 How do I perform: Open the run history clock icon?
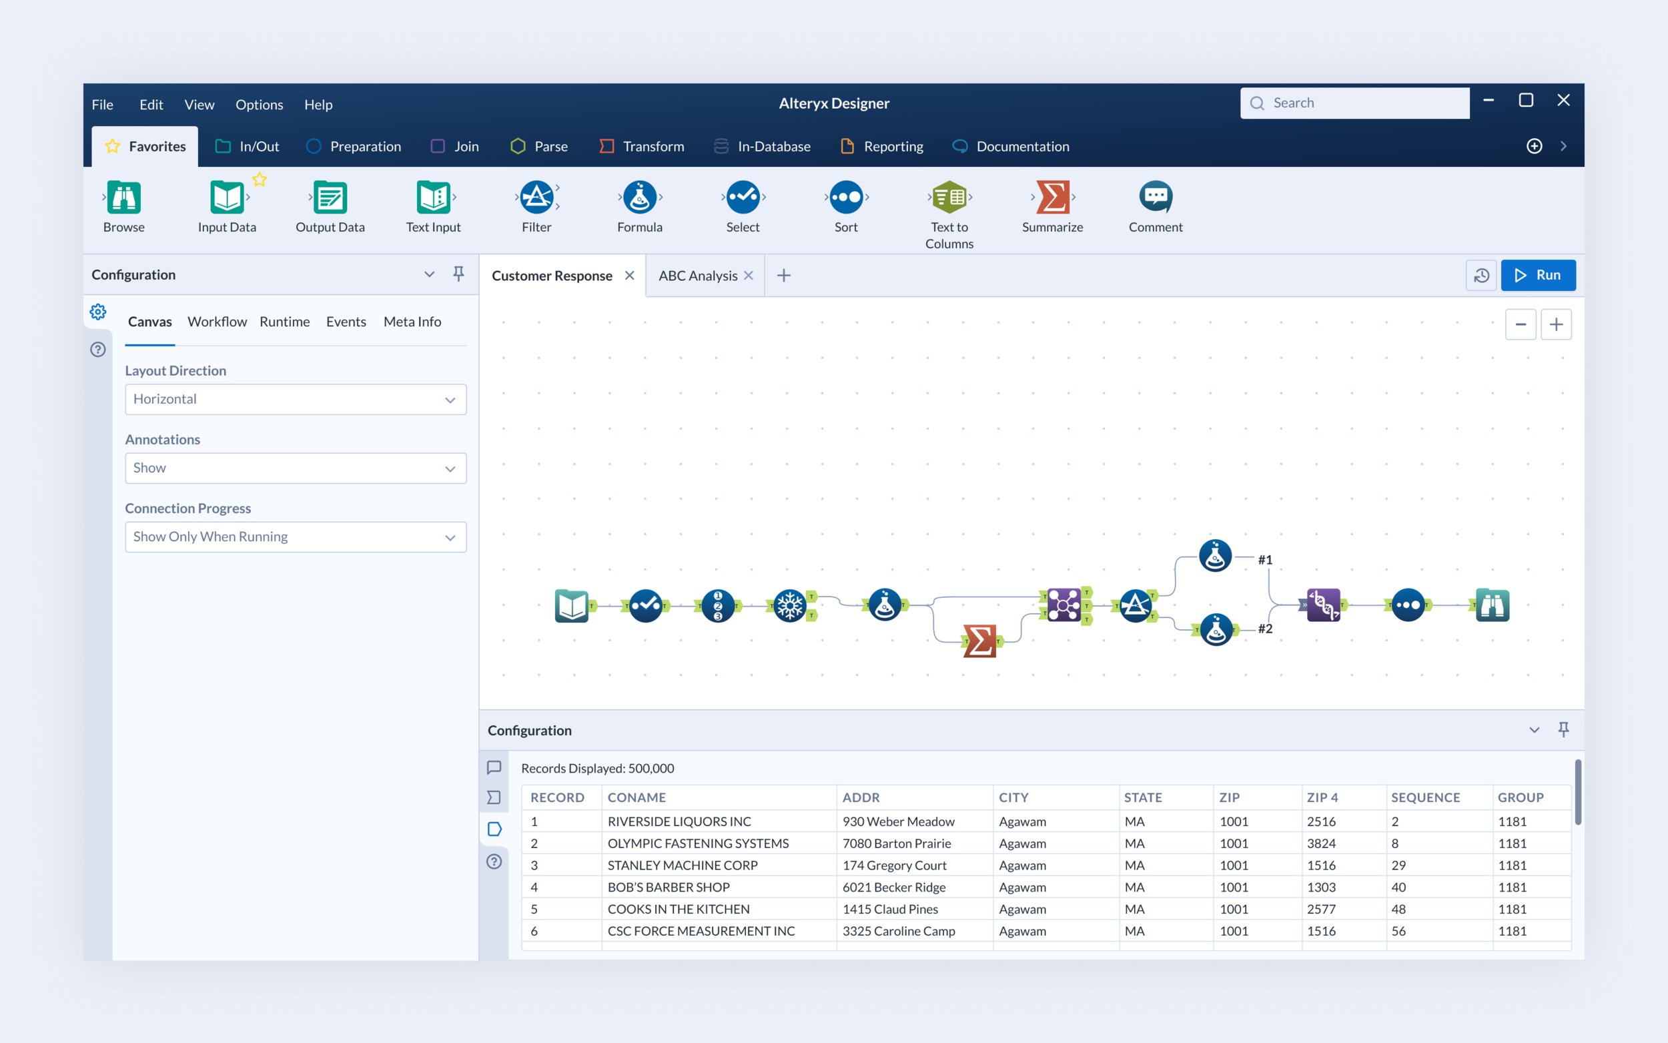[x=1481, y=275]
